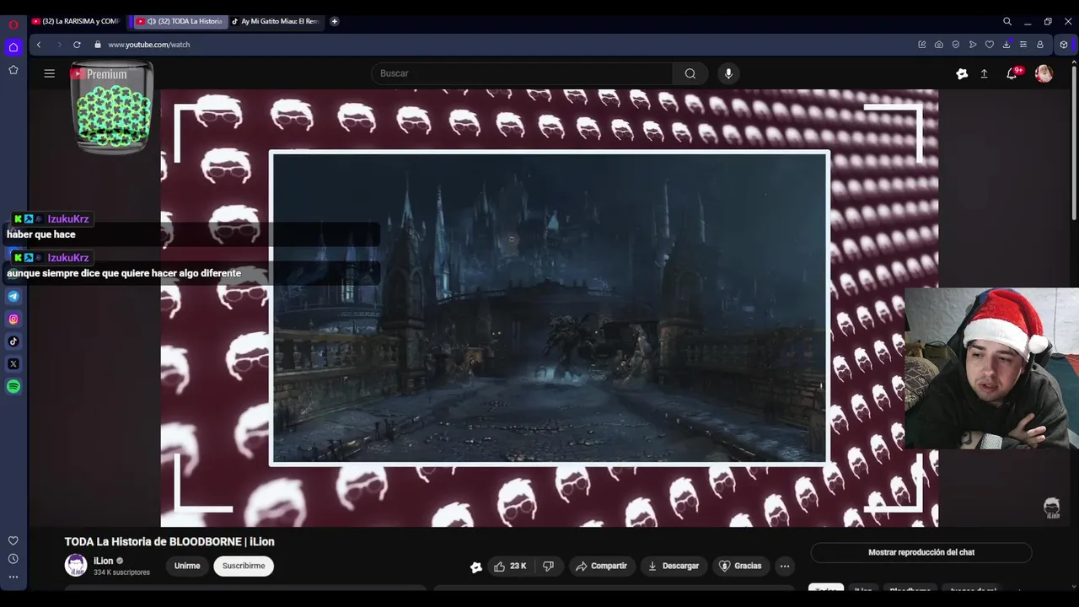Open a new tab with plus button
This screenshot has height=607, width=1079.
coord(335,21)
